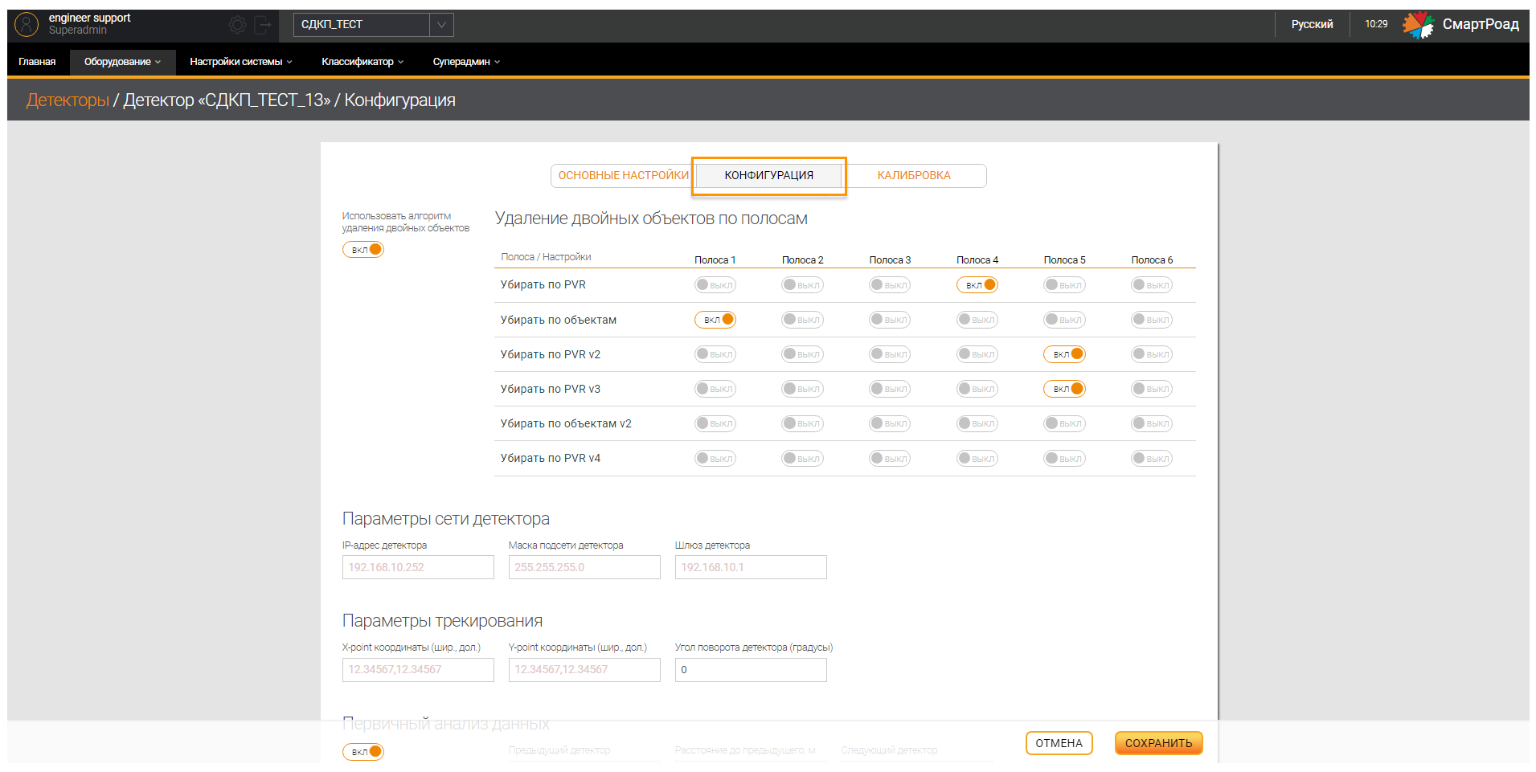The height and width of the screenshot is (772, 1536).
Task: Click the Убирать по объектам v2 row label
Action: pos(566,423)
